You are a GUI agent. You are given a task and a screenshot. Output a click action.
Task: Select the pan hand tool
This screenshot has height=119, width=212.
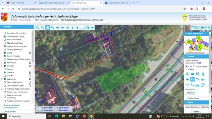(x=47, y=28)
